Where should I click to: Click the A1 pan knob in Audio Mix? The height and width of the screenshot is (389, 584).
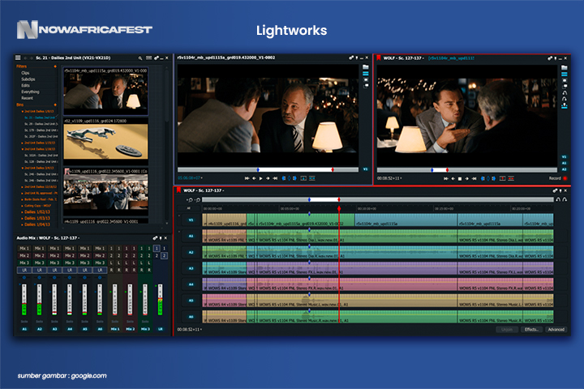pos(24,278)
